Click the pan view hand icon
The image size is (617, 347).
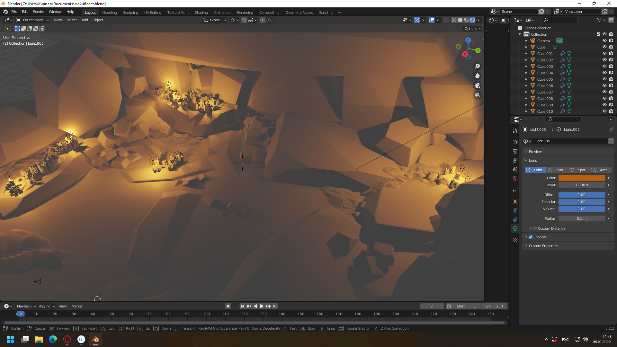click(x=477, y=76)
